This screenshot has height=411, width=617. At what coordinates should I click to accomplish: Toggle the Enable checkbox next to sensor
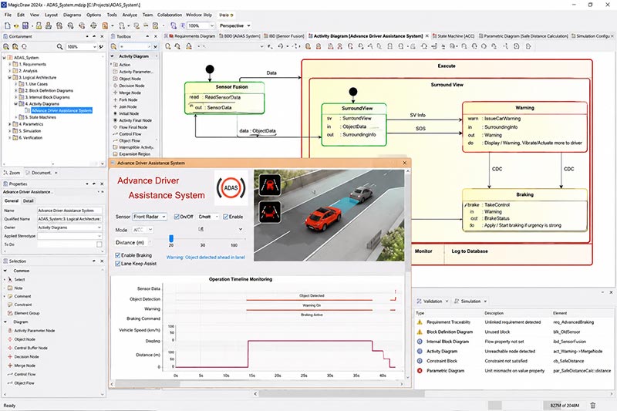coord(225,217)
